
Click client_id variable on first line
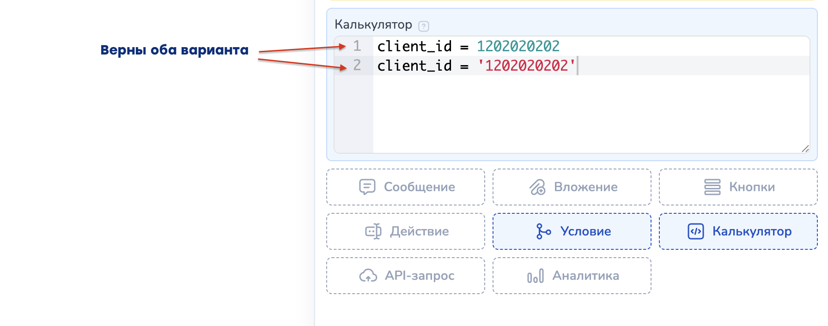(x=414, y=46)
